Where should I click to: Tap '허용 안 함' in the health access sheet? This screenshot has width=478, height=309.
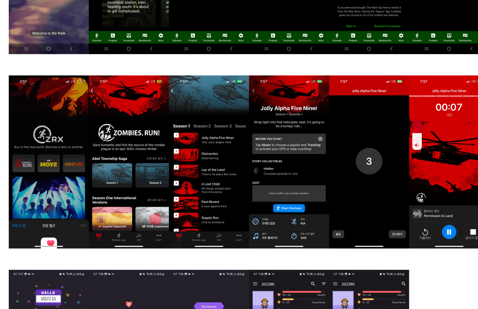click(19, 226)
